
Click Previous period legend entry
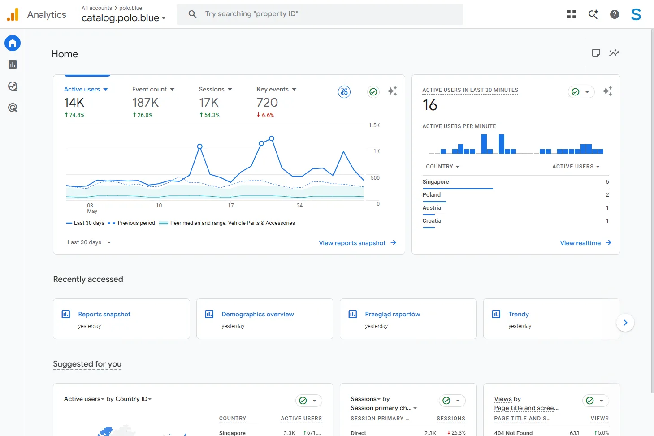(131, 223)
